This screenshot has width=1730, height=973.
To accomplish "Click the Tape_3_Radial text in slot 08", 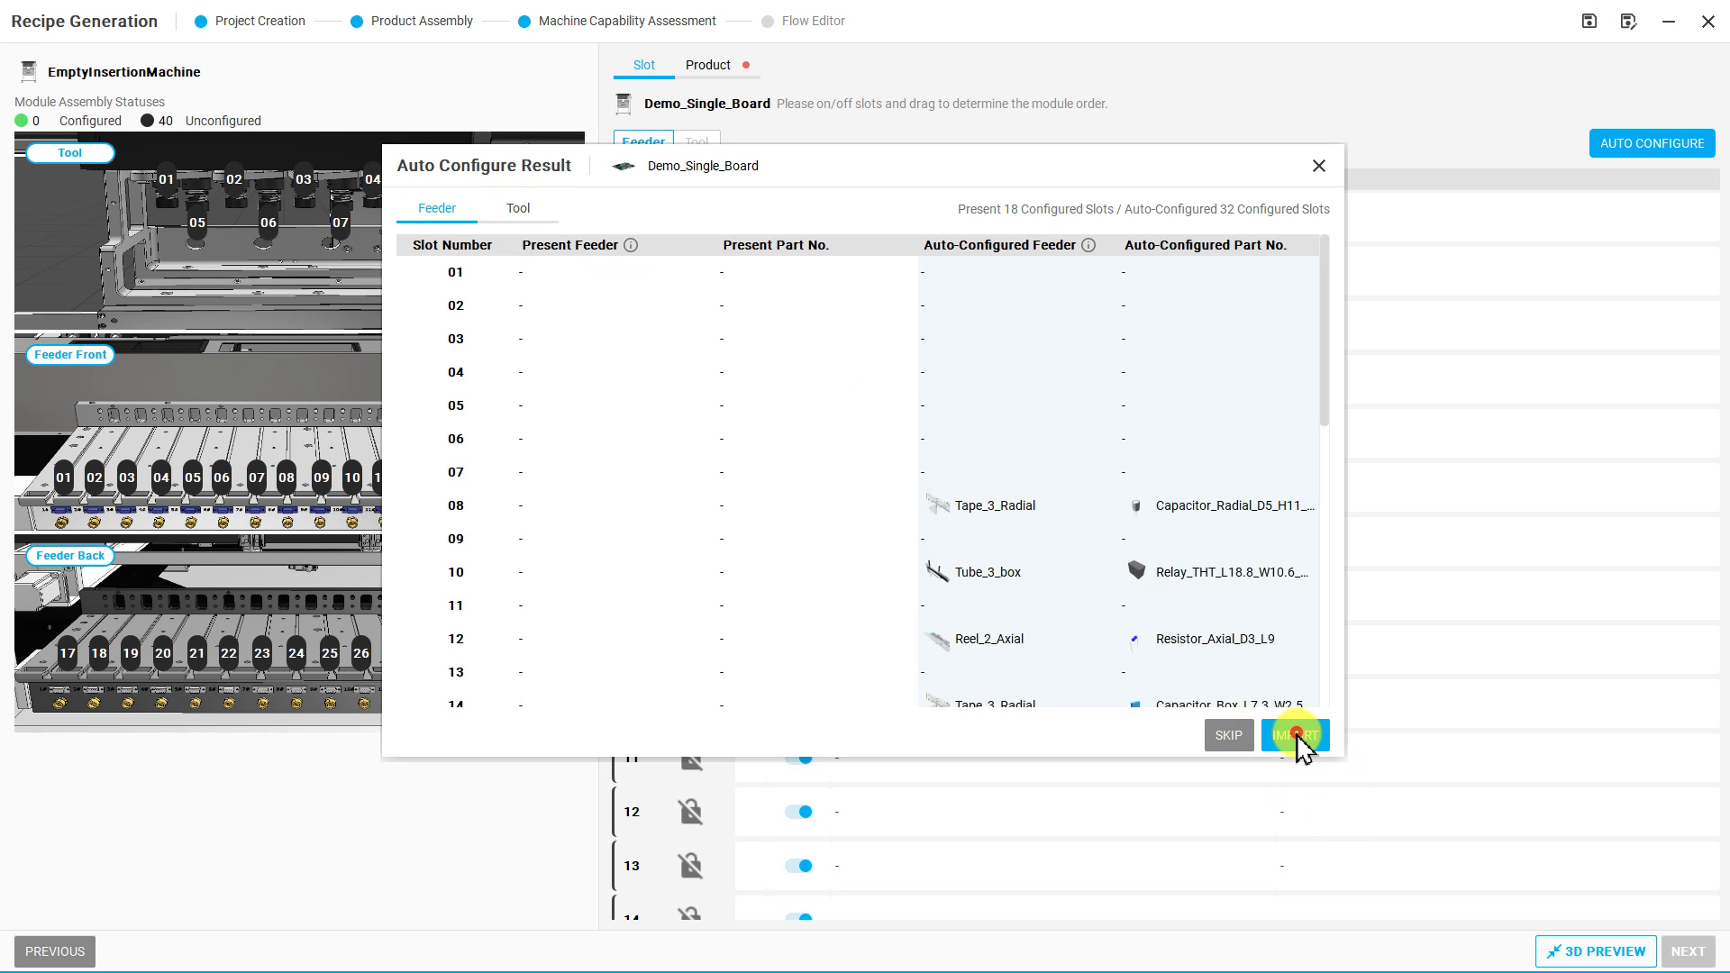I will coord(995,505).
